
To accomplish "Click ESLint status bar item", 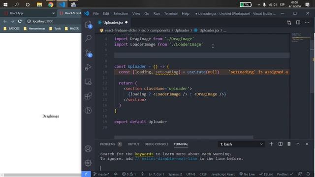I will [x=266, y=174].
